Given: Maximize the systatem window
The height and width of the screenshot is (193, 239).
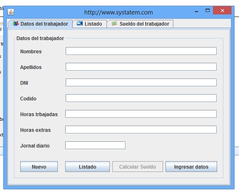Looking at the screenshot, I should (208, 10).
